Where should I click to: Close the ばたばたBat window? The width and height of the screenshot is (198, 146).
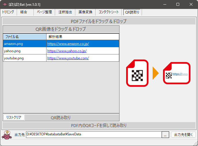coord(191,4)
